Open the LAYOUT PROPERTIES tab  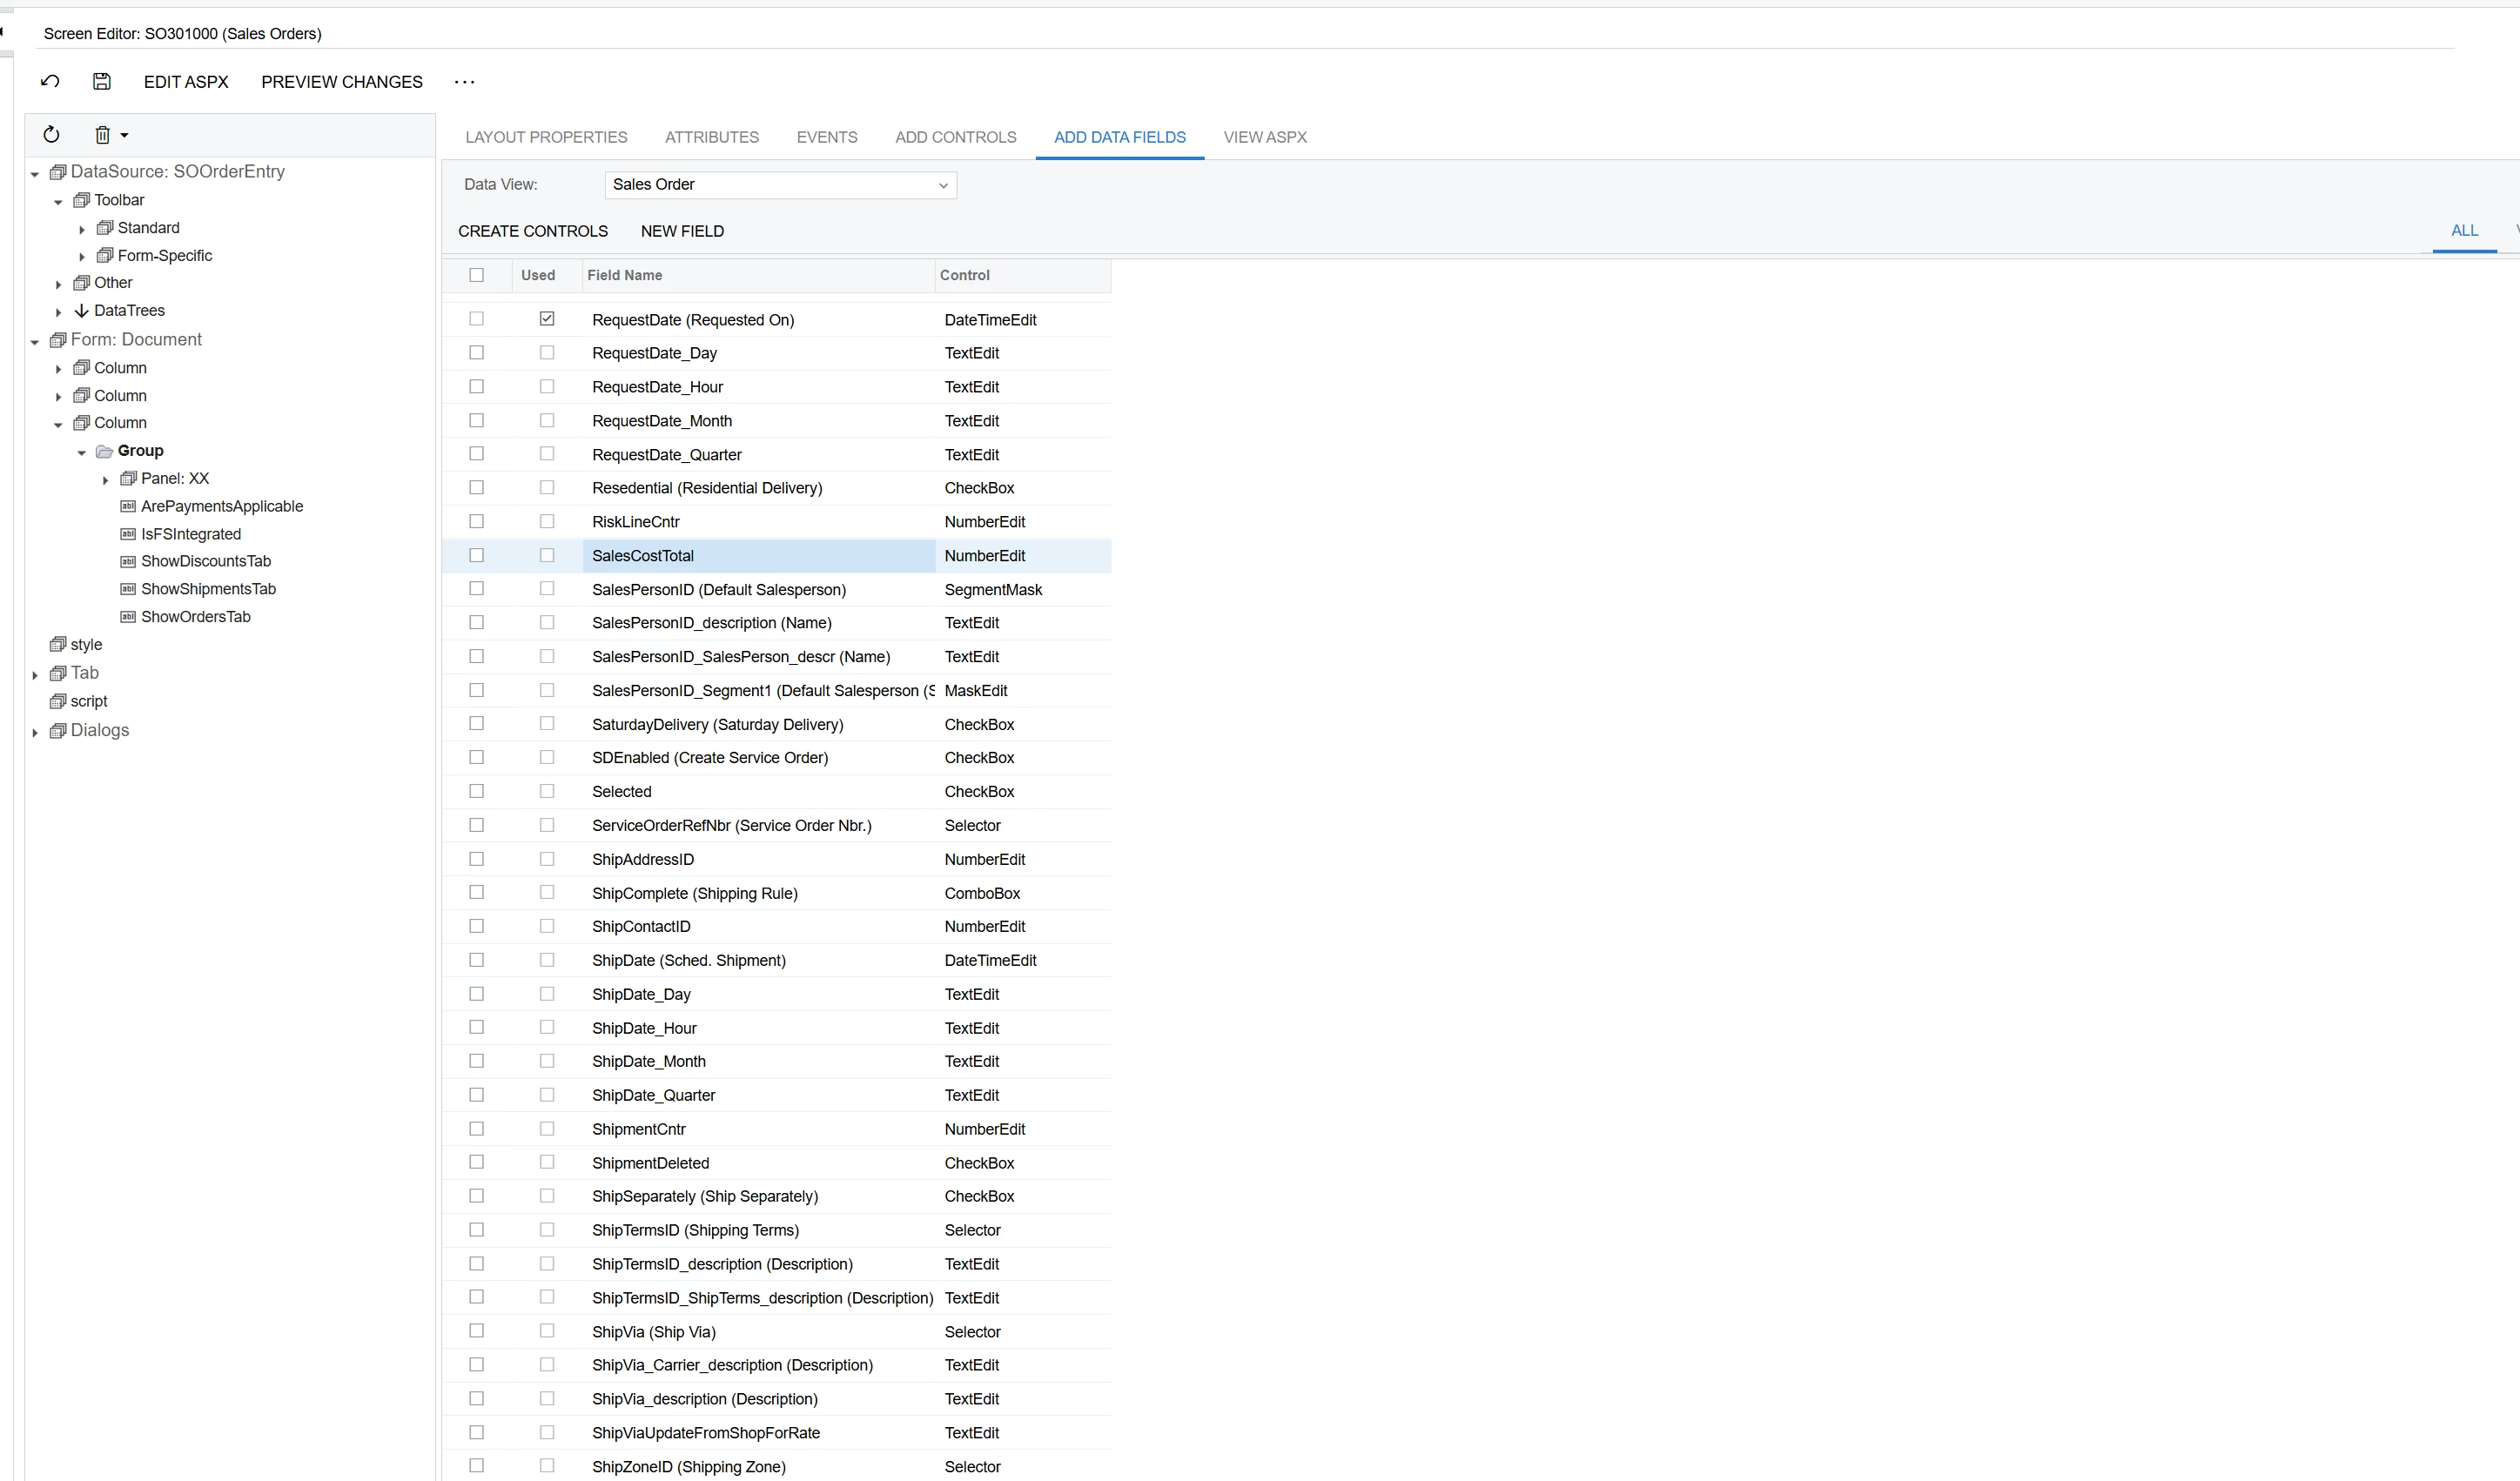click(x=546, y=137)
